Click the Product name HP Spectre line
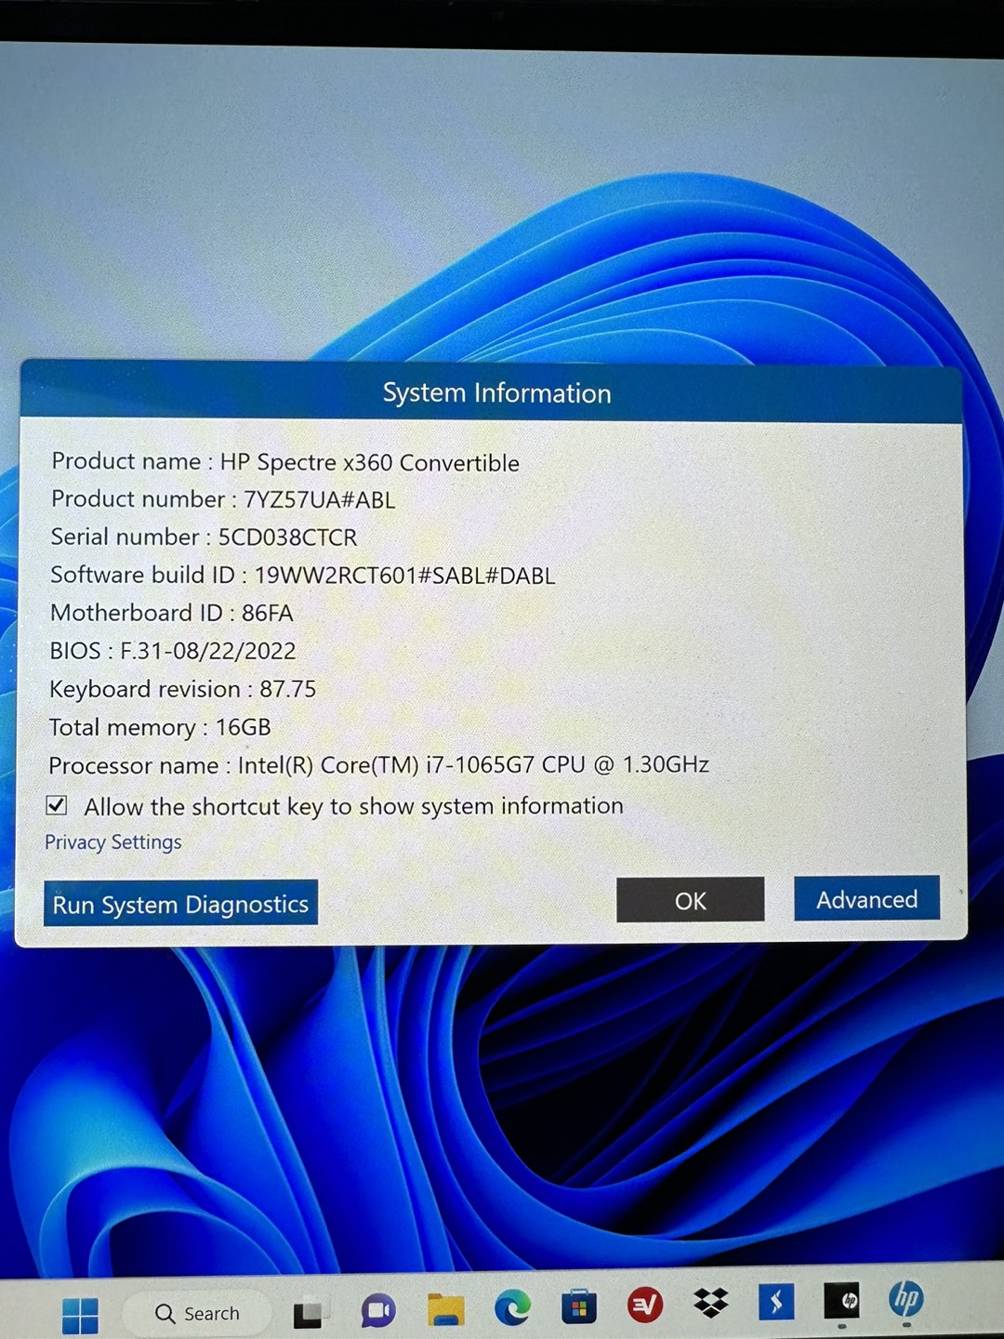Viewport: 1004px width, 1339px height. click(x=285, y=462)
